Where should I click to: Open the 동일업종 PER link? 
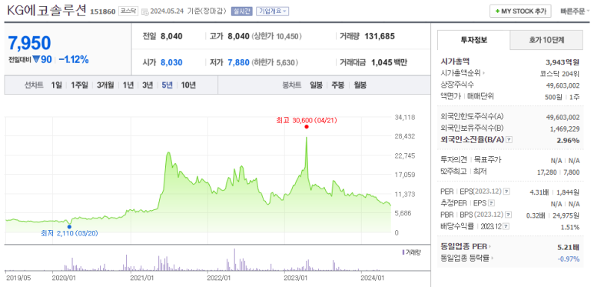click(465, 247)
